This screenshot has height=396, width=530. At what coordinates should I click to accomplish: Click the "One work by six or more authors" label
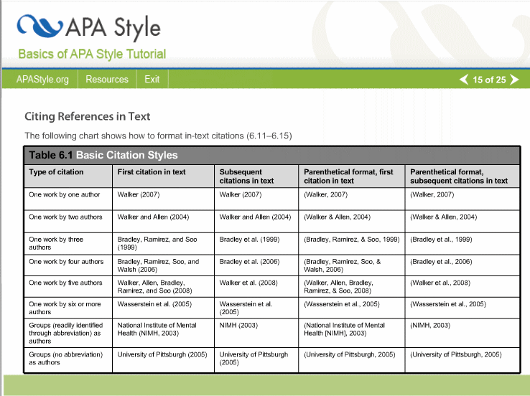(64, 308)
